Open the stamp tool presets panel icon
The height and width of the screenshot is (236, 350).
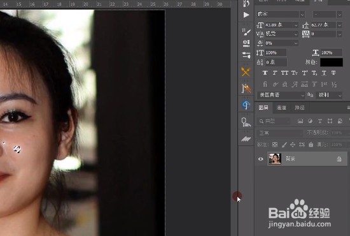pos(246,122)
